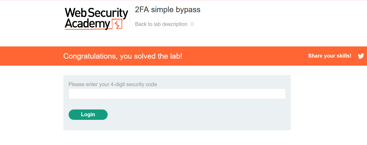Share result via Twitter icon

[361, 56]
